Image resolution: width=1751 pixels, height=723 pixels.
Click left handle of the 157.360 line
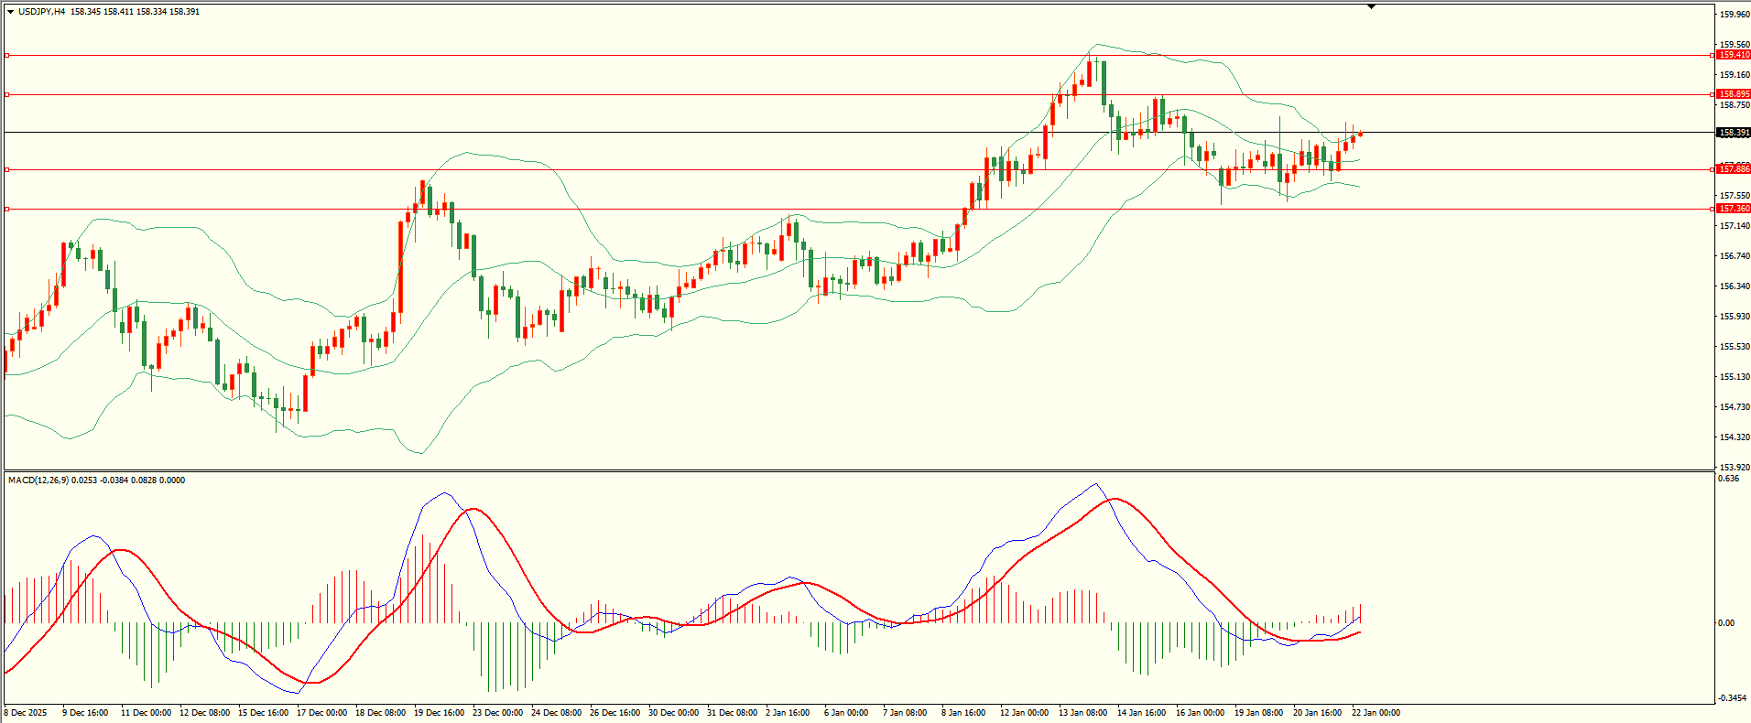pyautogui.click(x=7, y=209)
